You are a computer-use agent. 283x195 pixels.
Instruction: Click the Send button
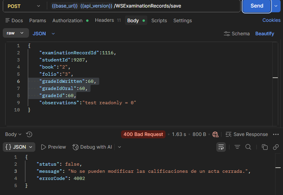pos(257,6)
